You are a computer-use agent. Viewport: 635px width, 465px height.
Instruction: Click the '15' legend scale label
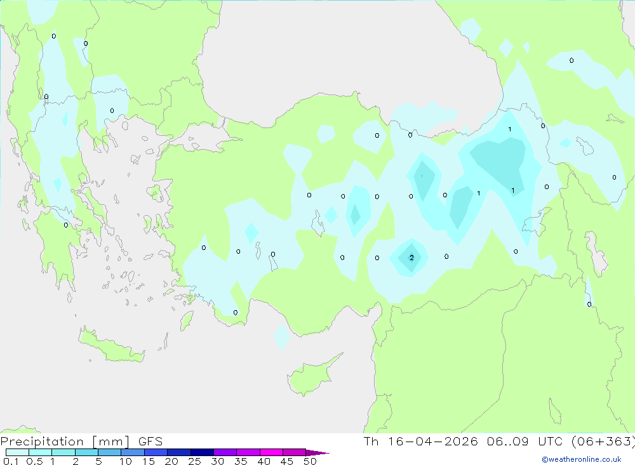(149, 461)
